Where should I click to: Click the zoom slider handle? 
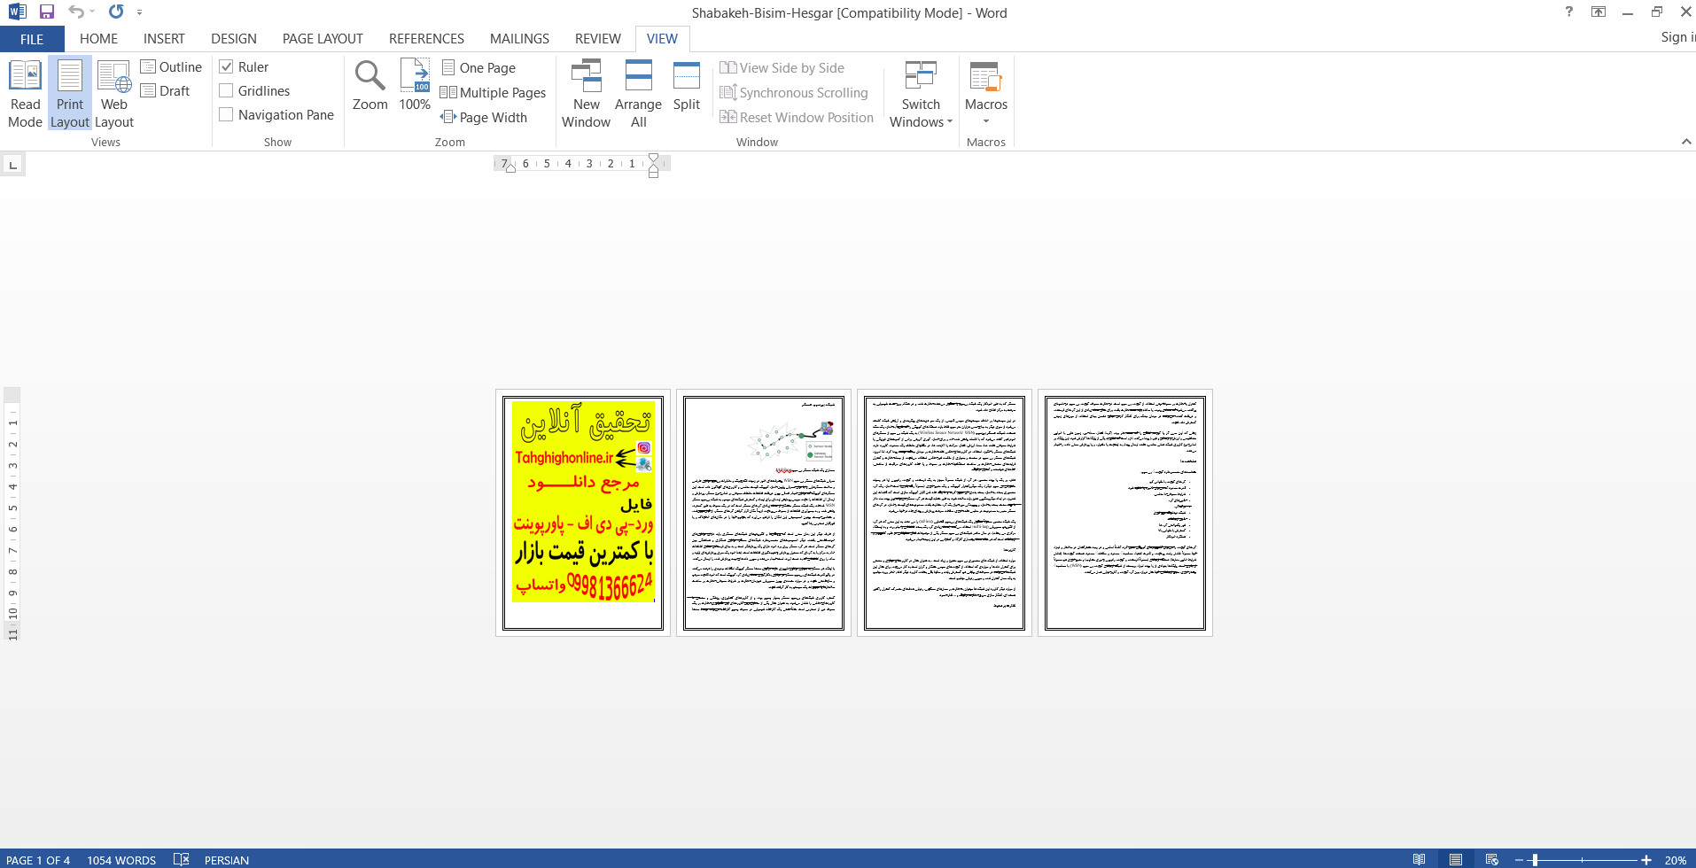point(1535,859)
